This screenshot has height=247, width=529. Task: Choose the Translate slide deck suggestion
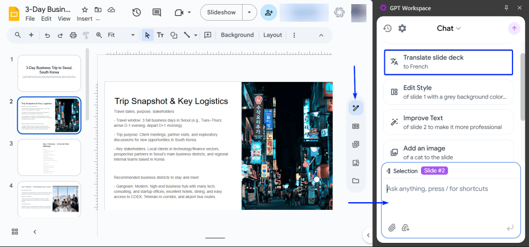point(448,62)
